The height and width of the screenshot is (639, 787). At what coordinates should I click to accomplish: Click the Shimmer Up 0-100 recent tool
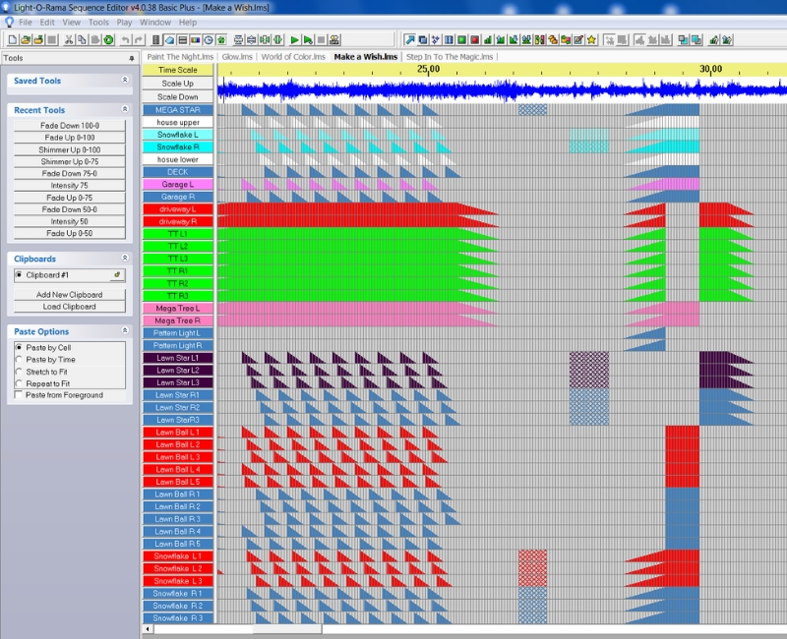70,149
